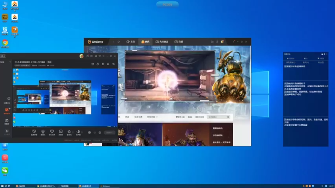Click the download arrow icon in WeGame title bar
The width and height of the screenshot is (335, 188).
click(217, 42)
